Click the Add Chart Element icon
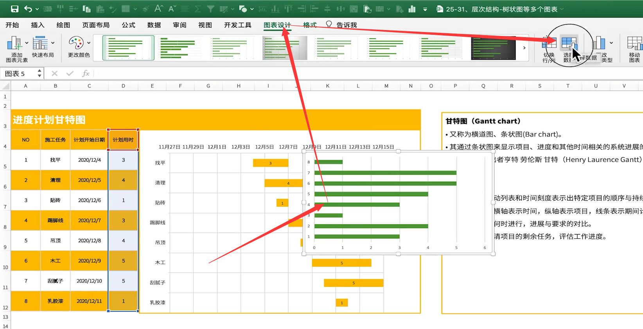 (x=15, y=43)
